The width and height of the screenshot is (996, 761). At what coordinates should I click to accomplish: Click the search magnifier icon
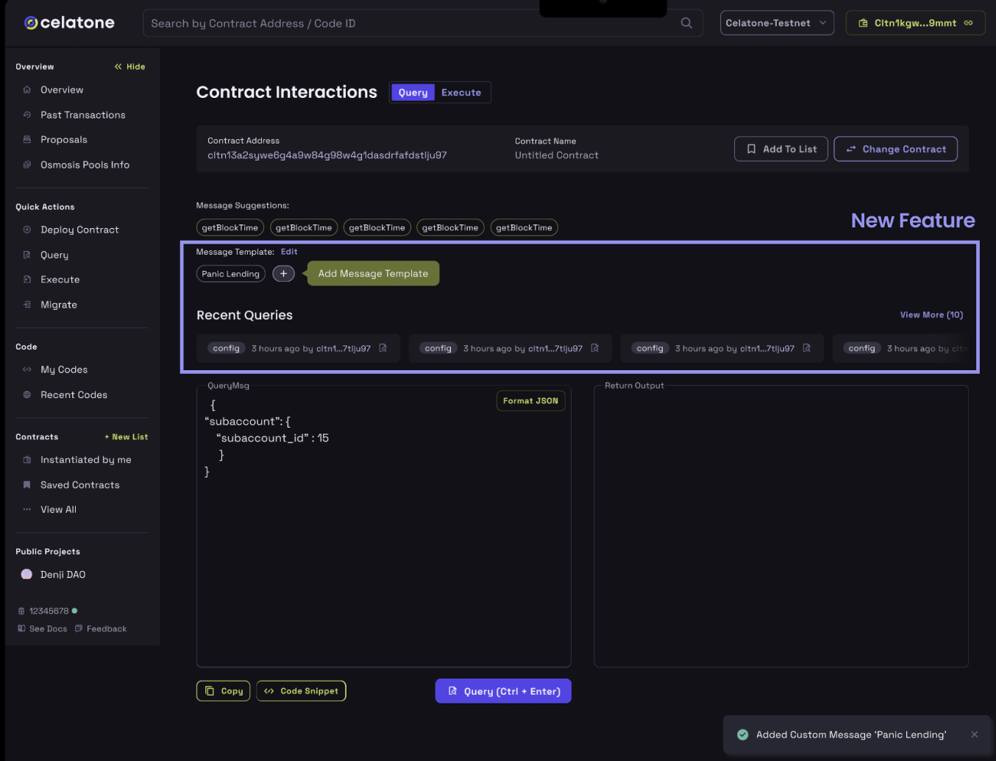[x=686, y=23]
